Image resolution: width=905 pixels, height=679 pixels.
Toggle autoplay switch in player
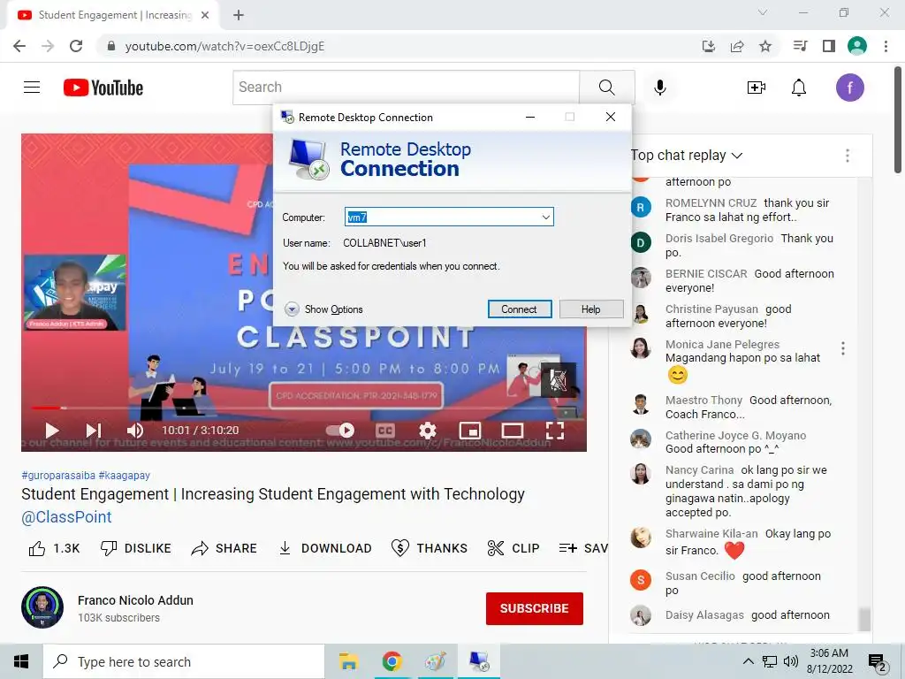(340, 431)
